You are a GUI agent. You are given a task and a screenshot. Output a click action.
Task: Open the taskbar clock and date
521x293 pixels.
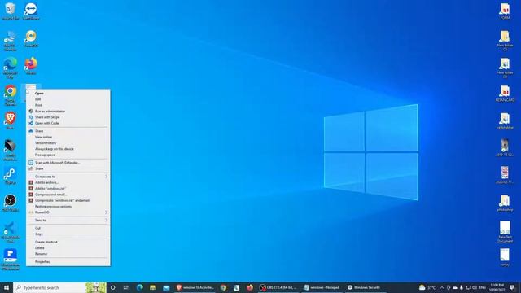497,287
